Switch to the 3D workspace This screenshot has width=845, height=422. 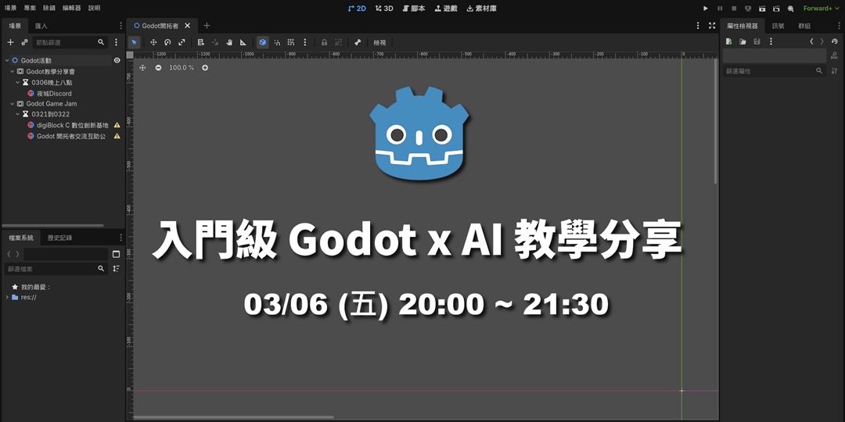(384, 9)
